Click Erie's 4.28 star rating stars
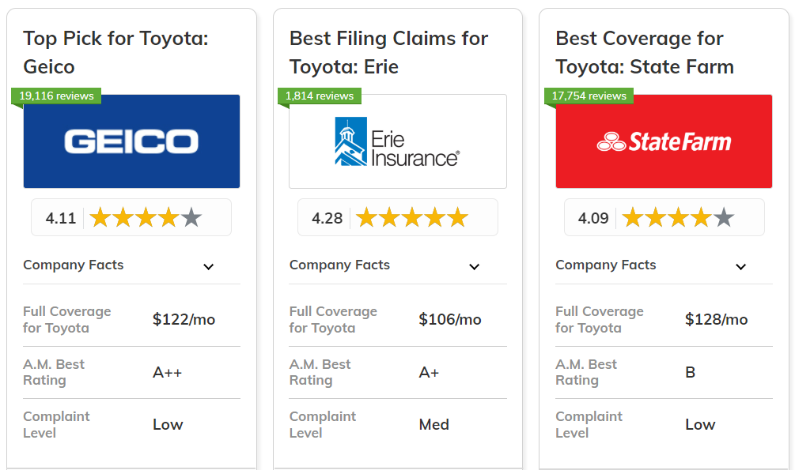The height and width of the screenshot is (470, 795). click(x=411, y=217)
